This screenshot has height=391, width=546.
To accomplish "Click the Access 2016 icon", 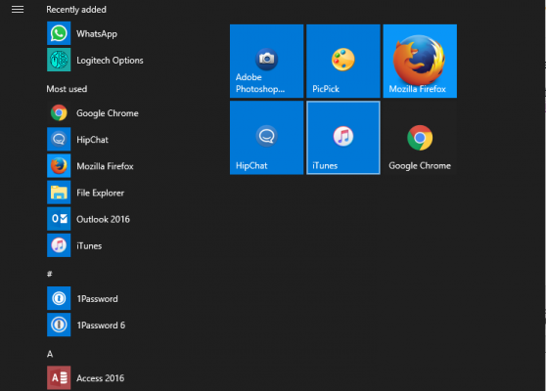I will (59, 377).
